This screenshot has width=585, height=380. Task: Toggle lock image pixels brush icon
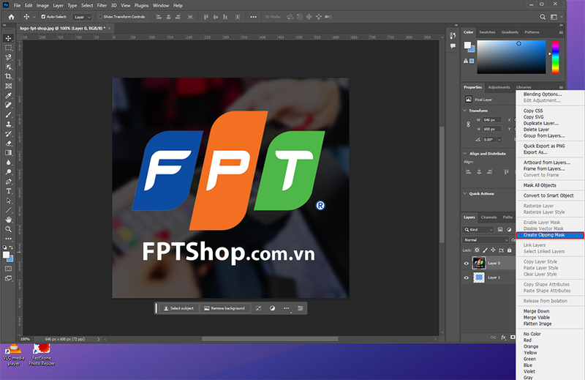pyautogui.click(x=485, y=250)
